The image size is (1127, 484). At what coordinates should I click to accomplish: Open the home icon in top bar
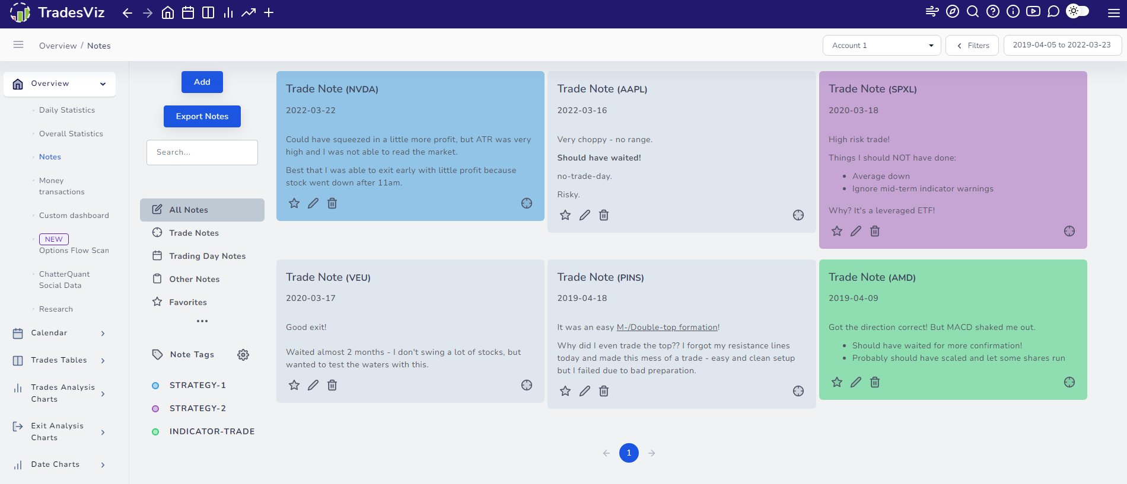(x=168, y=12)
